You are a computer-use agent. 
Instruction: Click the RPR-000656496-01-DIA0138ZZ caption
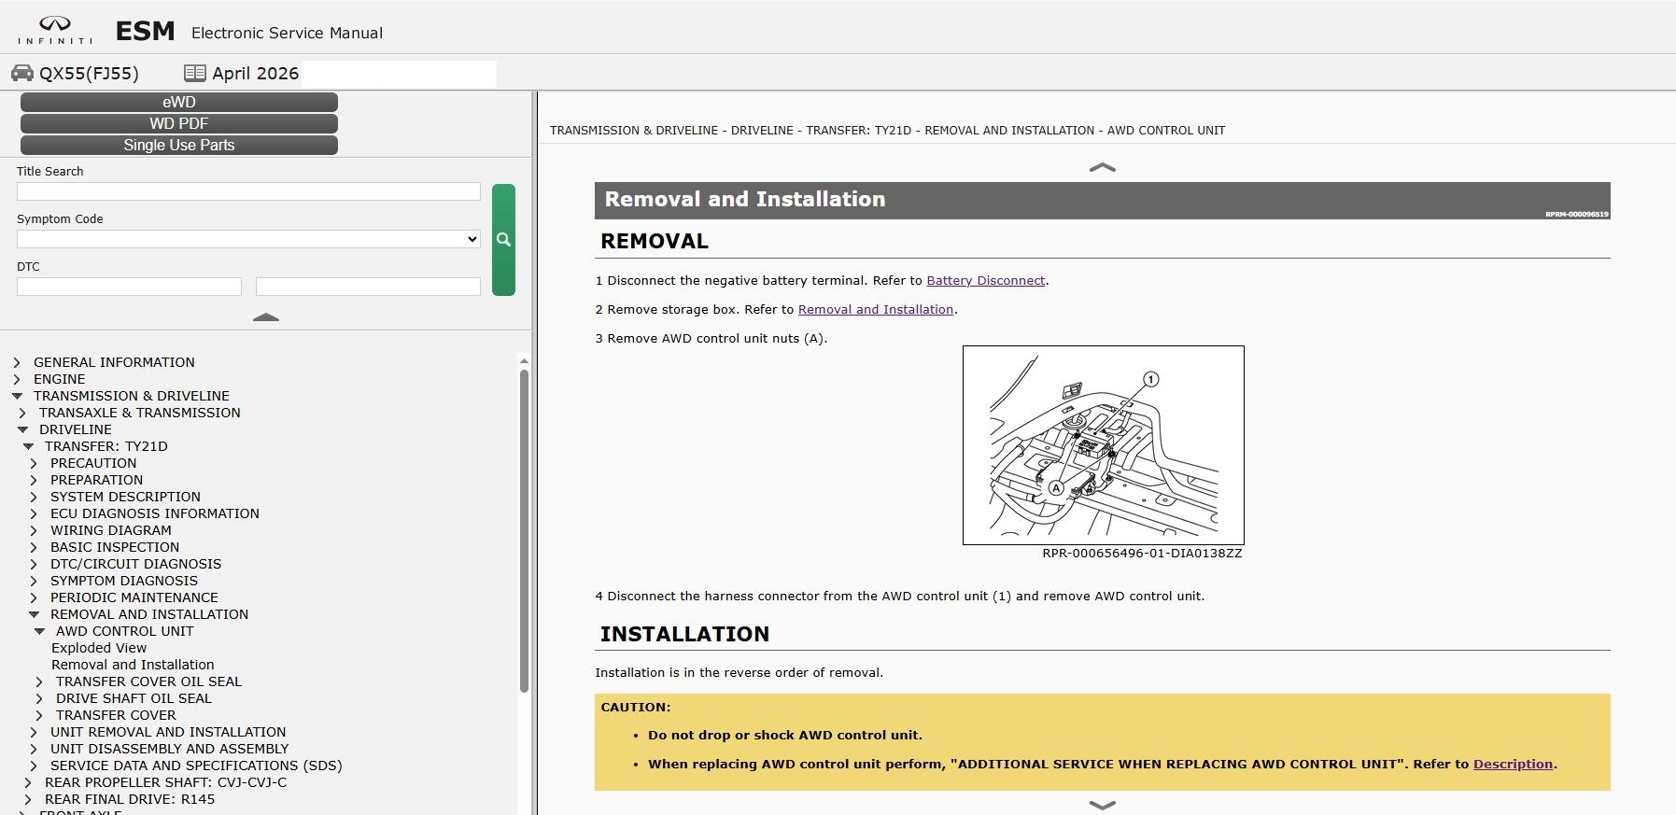coord(1142,553)
